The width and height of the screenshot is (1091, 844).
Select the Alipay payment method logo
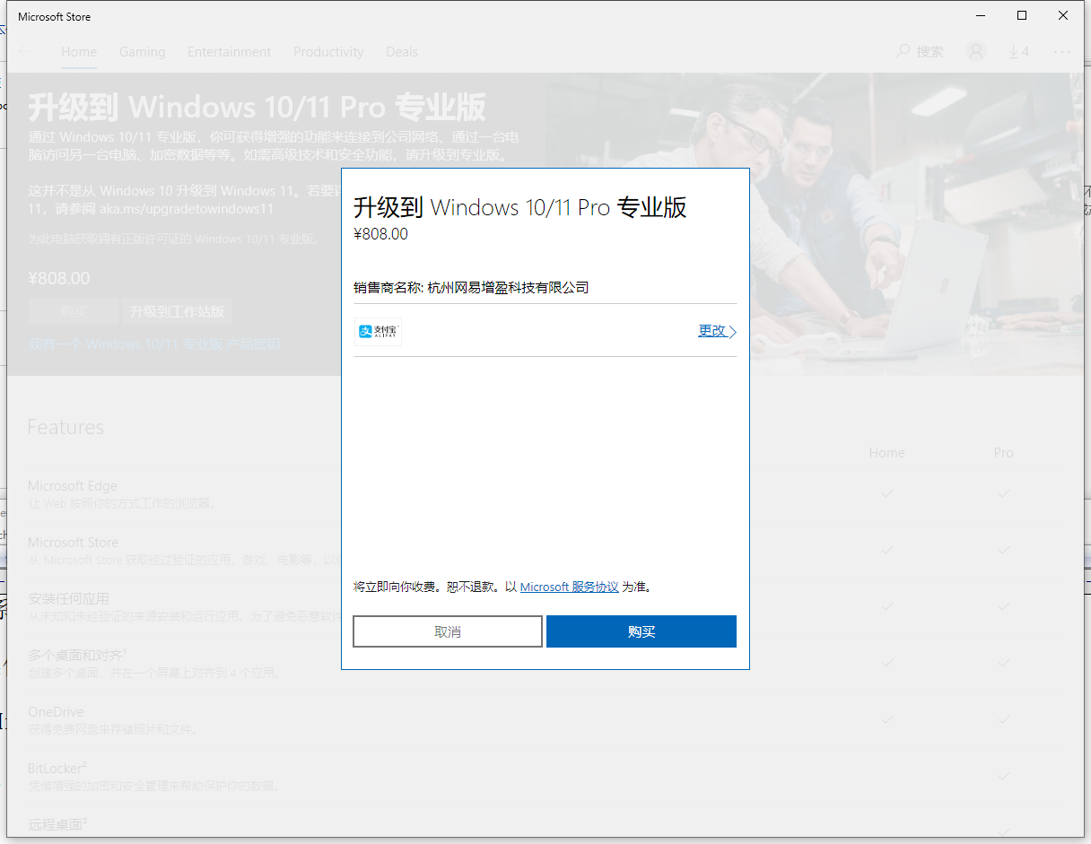pyautogui.click(x=378, y=331)
